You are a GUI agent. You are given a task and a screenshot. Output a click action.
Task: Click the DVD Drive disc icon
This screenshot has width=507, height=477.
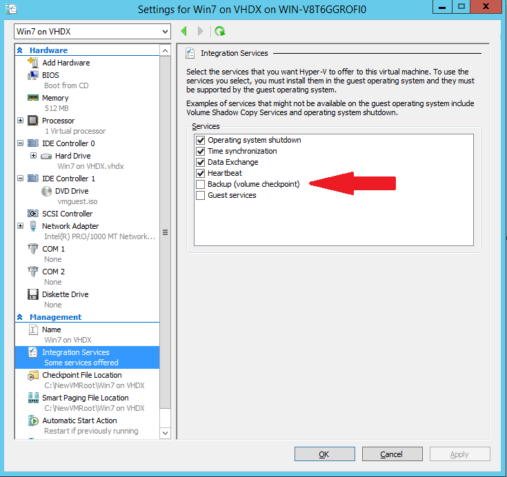(47, 192)
